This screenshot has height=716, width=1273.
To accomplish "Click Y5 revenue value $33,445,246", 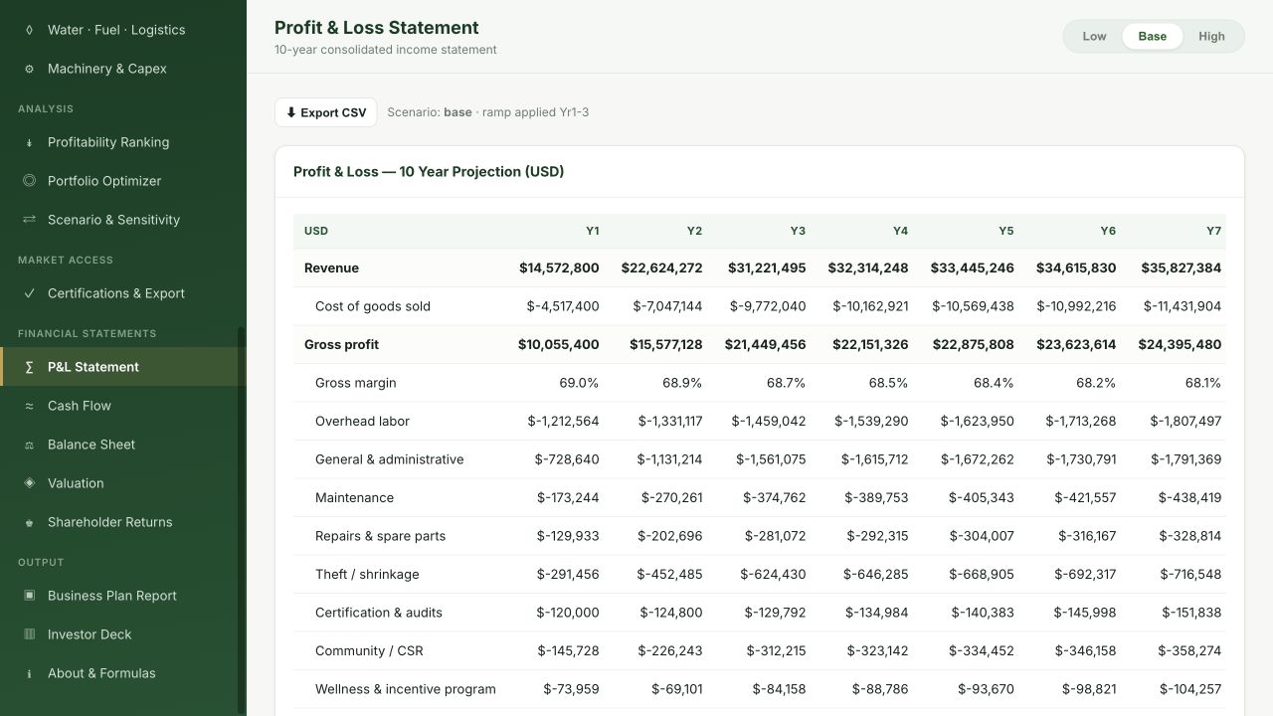I will pos(973,268).
